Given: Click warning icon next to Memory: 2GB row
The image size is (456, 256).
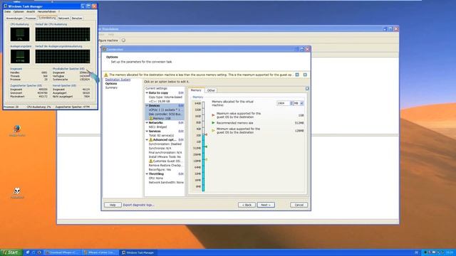Looking at the screenshot, I should pos(150,119).
